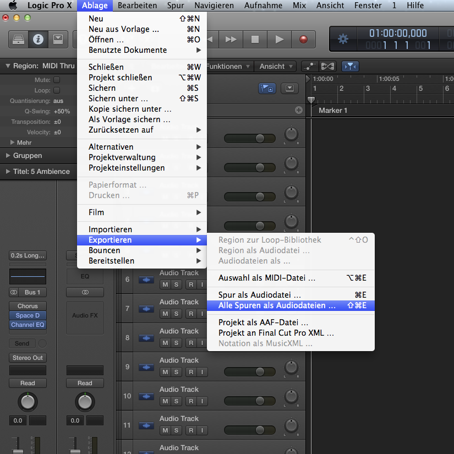Open the Chorus plug-in slot
This screenshot has height=454, width=454.
[28, 306]
